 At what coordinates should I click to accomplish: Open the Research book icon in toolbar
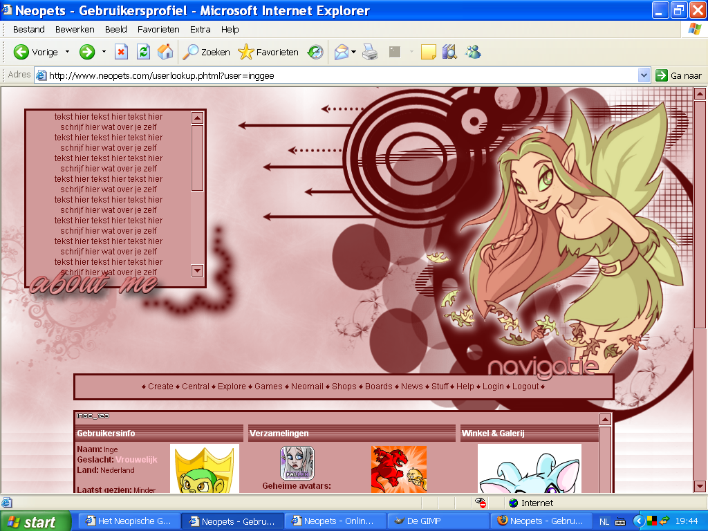point(449,52)
